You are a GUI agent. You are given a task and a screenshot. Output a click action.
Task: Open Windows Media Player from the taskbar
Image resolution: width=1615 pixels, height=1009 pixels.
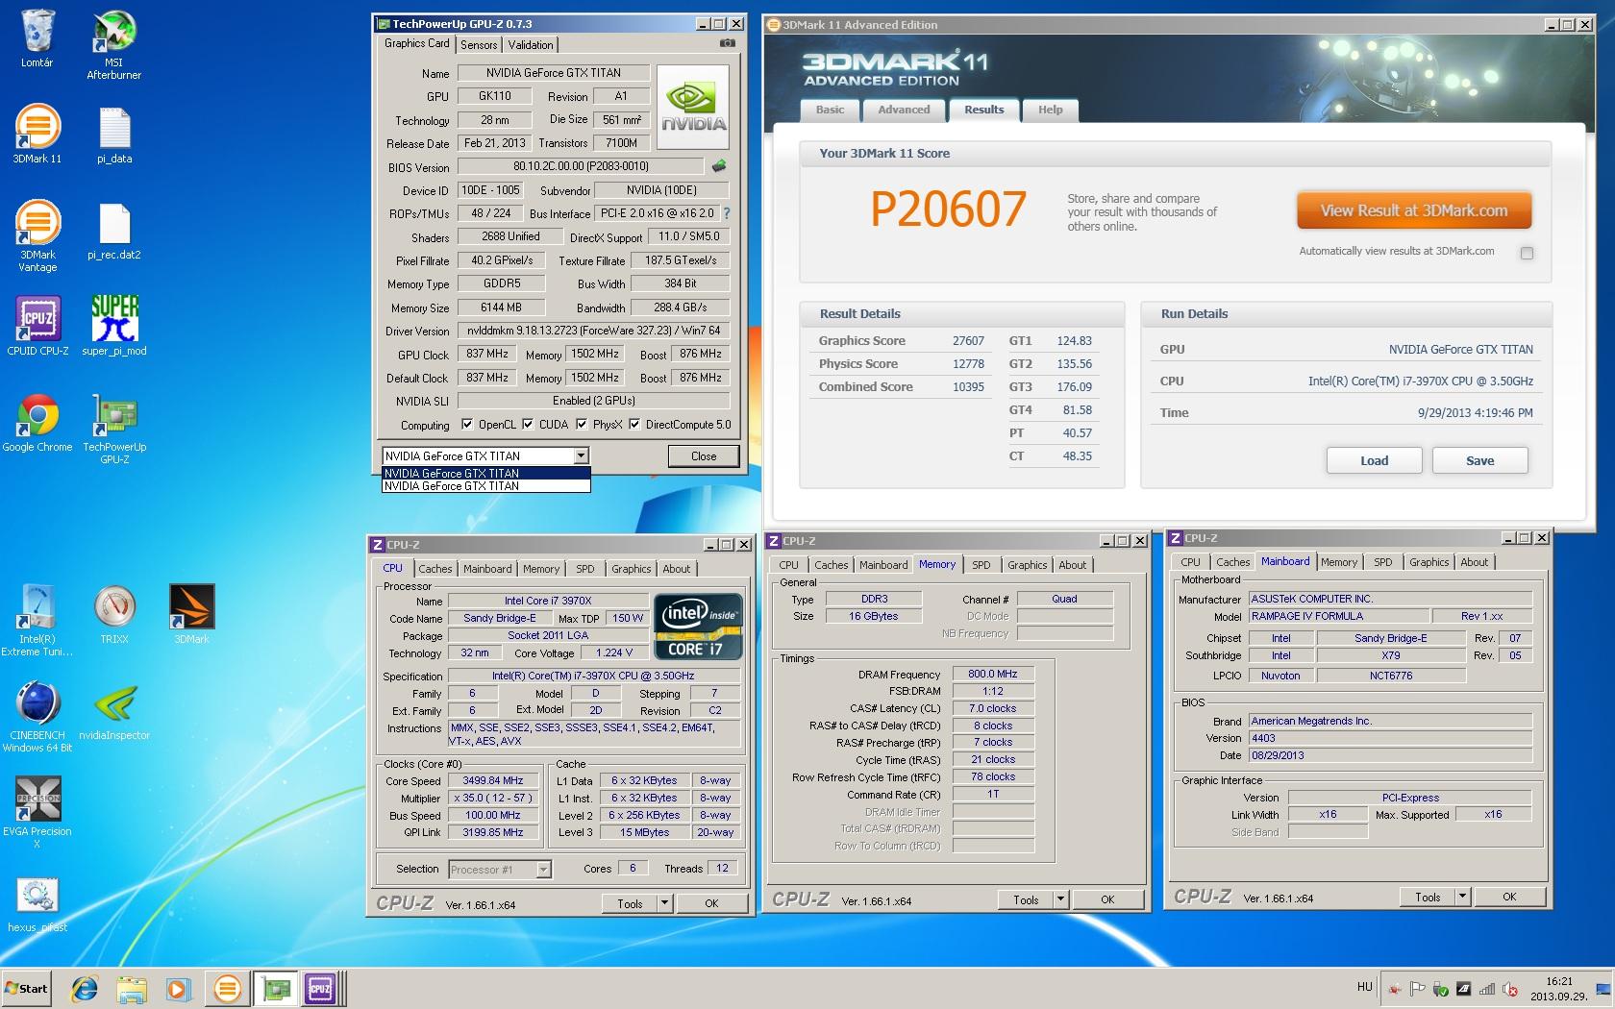click(178, 989)
